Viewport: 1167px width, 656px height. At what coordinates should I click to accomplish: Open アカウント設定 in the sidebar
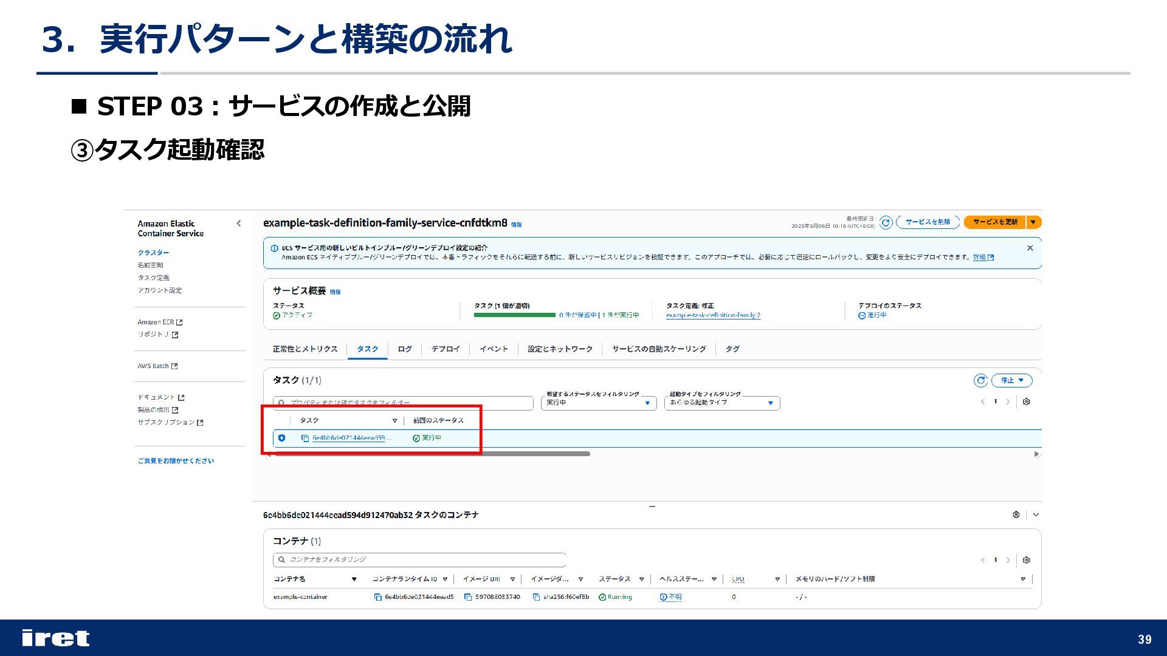pos(160,290)
